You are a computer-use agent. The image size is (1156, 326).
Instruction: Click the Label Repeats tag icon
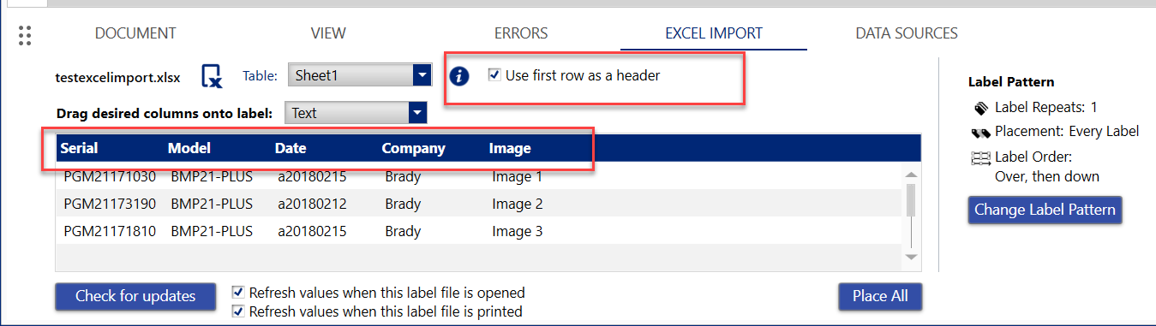(x=981, y=109)
